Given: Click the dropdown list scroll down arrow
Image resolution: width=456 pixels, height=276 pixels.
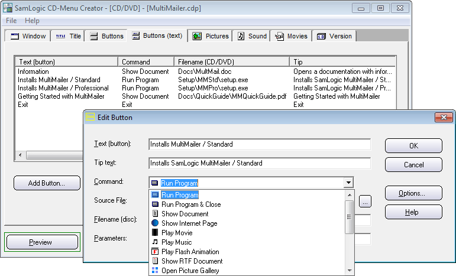Looking at the screenshot, I should [350, 271].
